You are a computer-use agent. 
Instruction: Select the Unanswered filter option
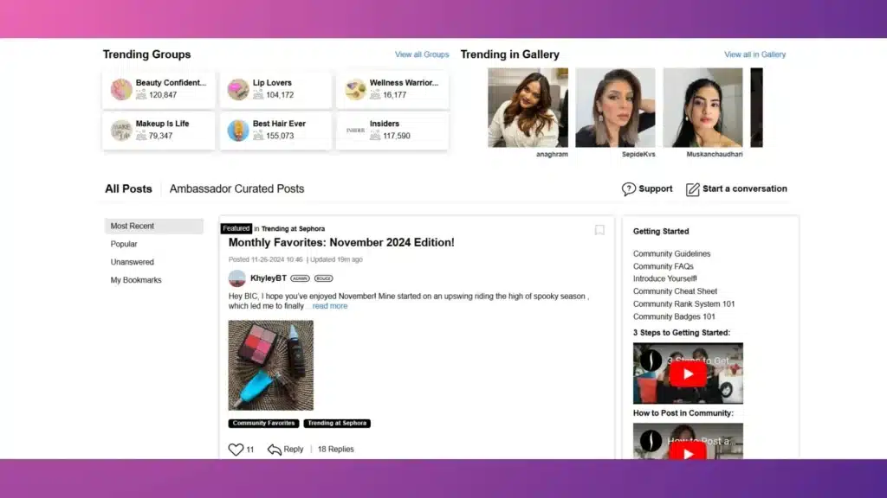tap(131, 262)
